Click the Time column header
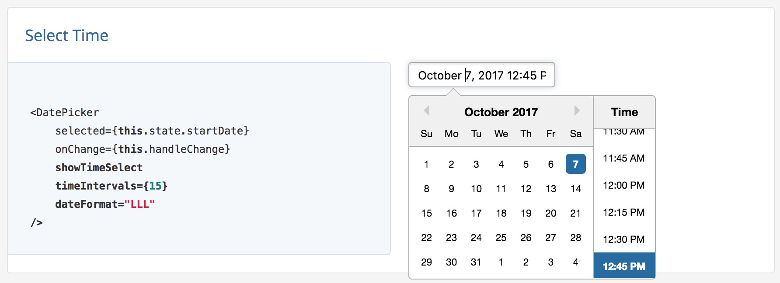Screen dimensions: 780x283 tap(624, 112)
